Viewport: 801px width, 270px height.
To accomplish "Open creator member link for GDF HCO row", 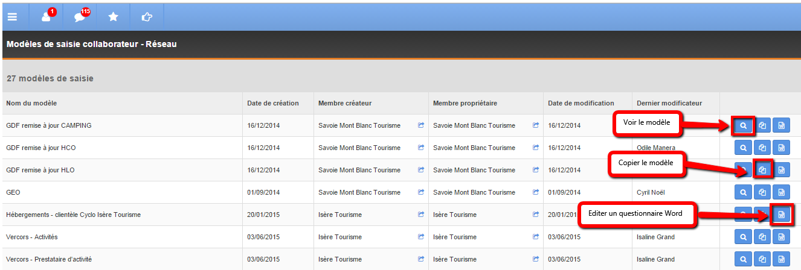I will pos(421,148).
